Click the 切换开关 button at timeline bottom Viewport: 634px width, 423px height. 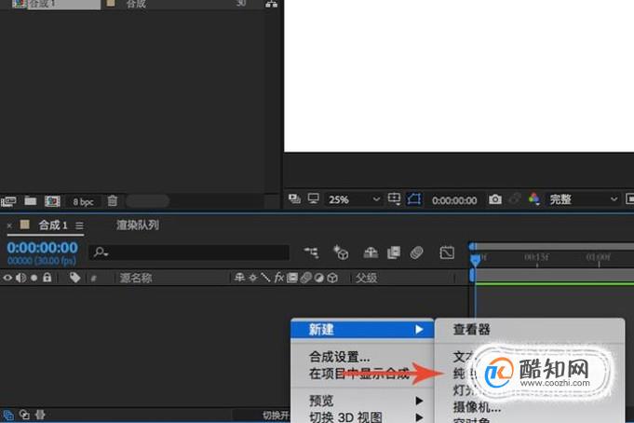pos(277,416)
